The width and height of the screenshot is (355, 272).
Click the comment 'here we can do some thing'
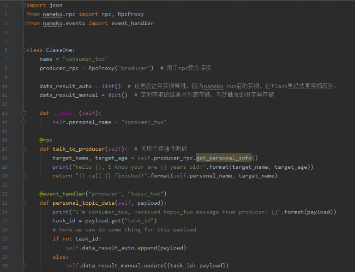(124, 230)
